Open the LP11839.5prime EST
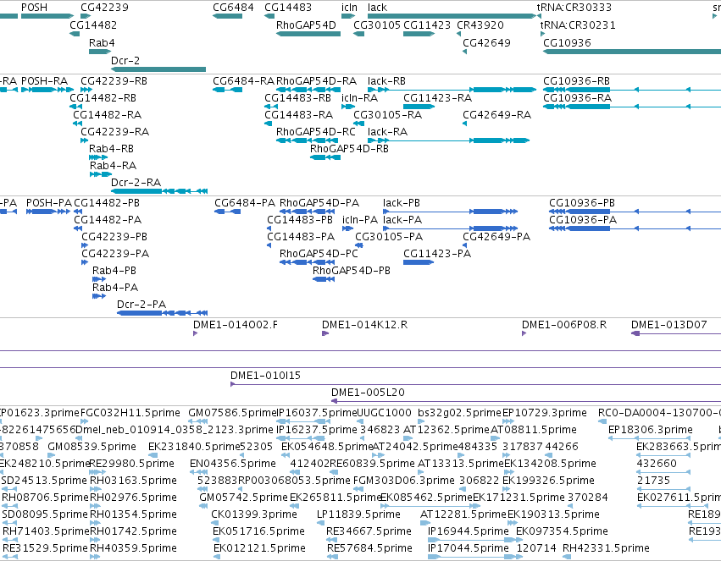 tap(322, 523)
